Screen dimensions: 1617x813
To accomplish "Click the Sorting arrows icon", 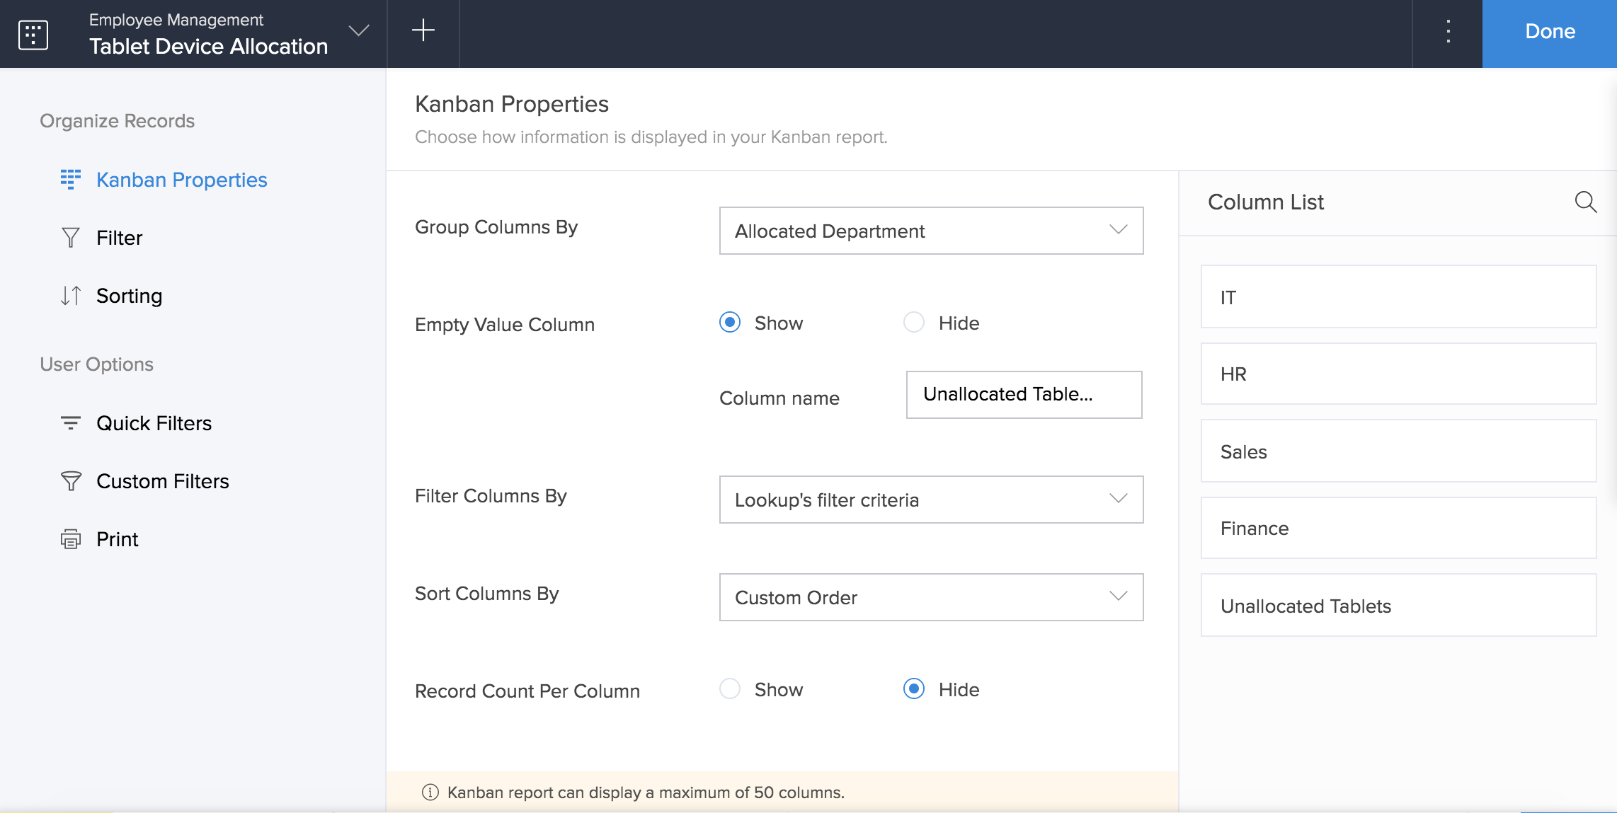I will click(70, 296).
